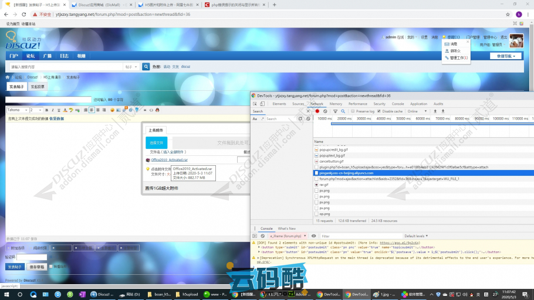Insert an emoticon using the smiley icon

112,110
